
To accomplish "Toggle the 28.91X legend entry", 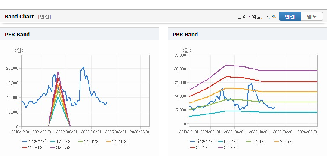I will point(33,147).
